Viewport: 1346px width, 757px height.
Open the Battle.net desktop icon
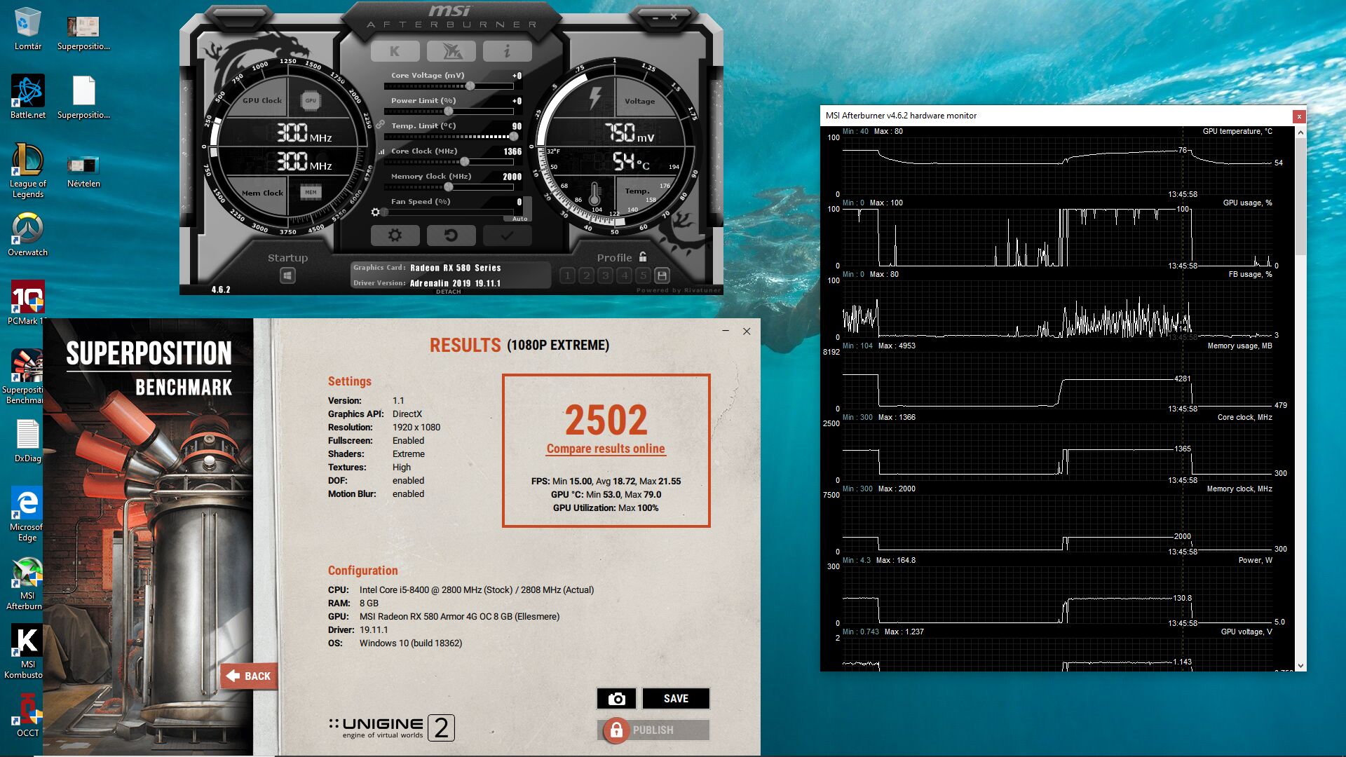(x=27, y=97)
